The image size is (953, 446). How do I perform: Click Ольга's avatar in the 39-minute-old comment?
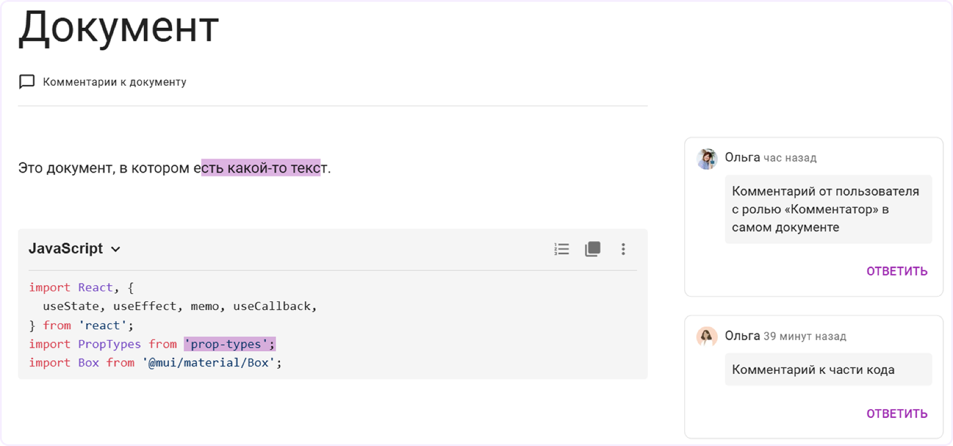pyautogui.click(x=707, y=337)
